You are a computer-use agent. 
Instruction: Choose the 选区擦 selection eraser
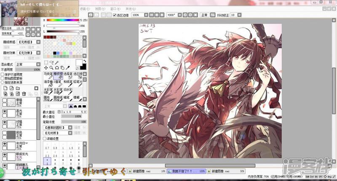pyautogui.click(x=78, y=75)
